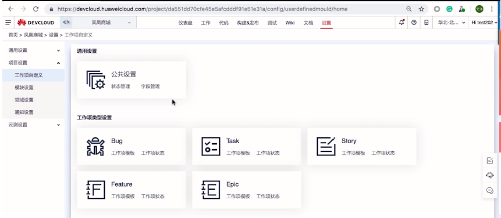The height and width of the screenshot is (218, 501).
Task: Click the console device icon in header
Action: click(427, 23)
